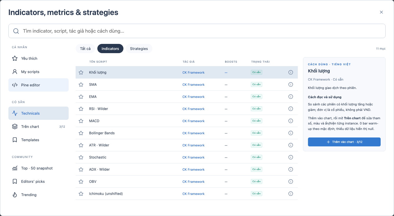Star the ADX · Wilder indicator
The image size is (394, 216).
tap(81, 170)
